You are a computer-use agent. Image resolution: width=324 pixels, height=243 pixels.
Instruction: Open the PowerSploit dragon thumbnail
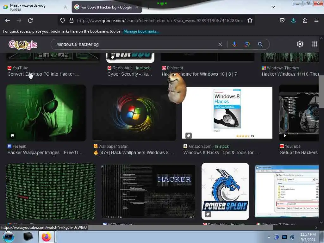click(225, 191)
